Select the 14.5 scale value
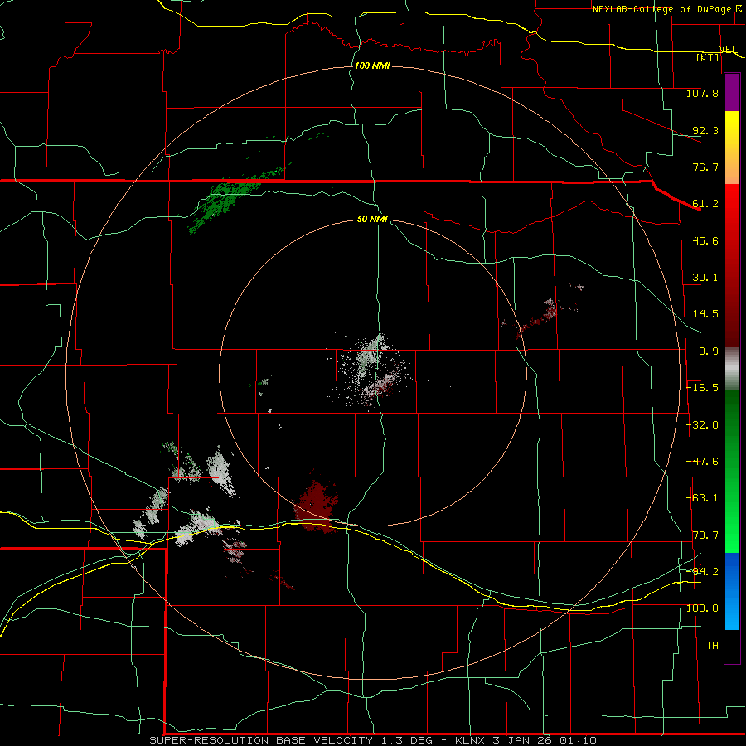This screenshot has height=746, width=746. tap(705, 314)
